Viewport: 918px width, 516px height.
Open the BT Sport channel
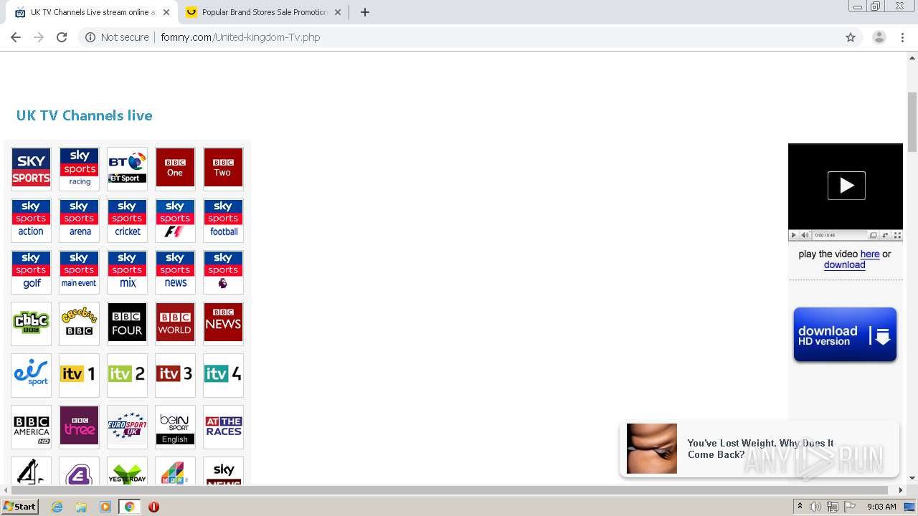pos(127,168)
